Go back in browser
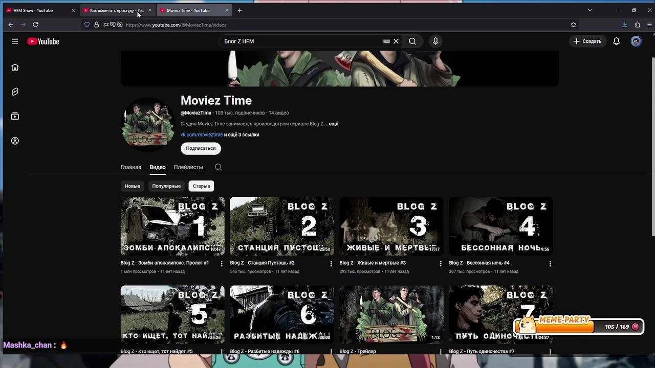 (11, 25)
